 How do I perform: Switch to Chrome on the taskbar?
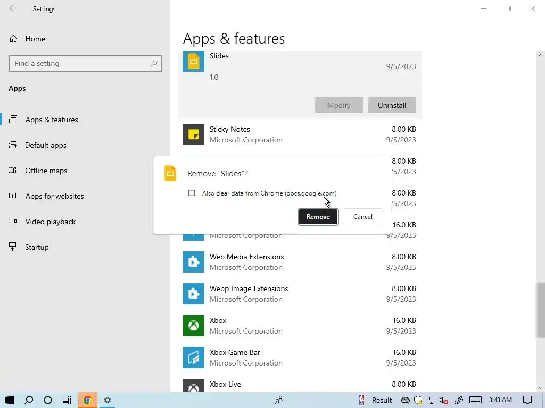click(87, 400)
